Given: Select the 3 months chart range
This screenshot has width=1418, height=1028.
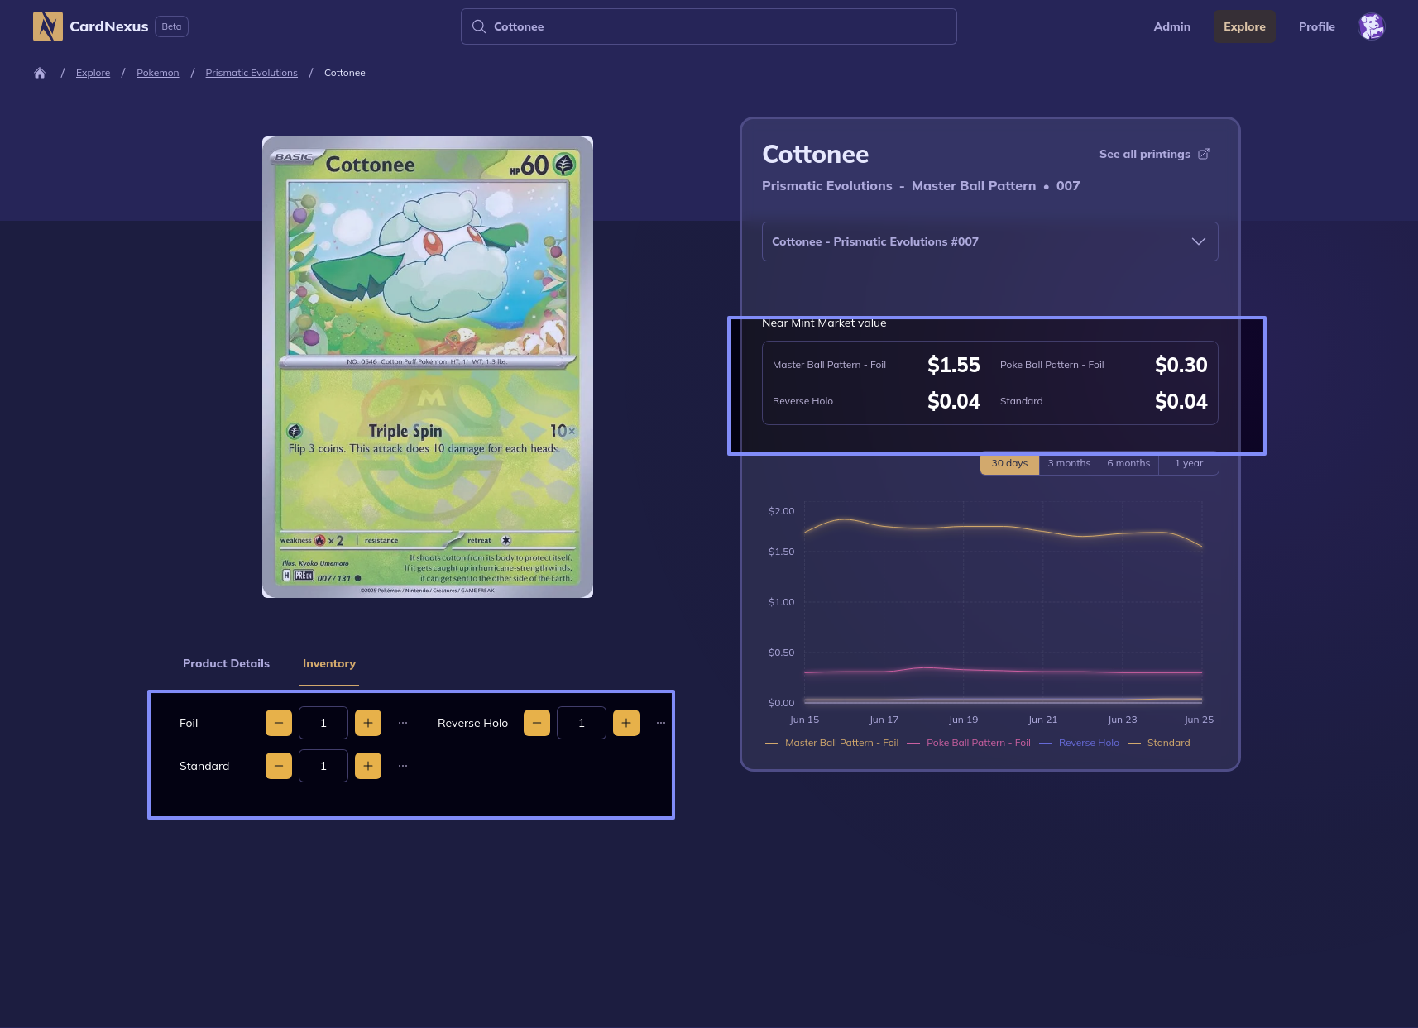Looking at the screenshot, I should pyautogui.click(x=1069, y=463).
